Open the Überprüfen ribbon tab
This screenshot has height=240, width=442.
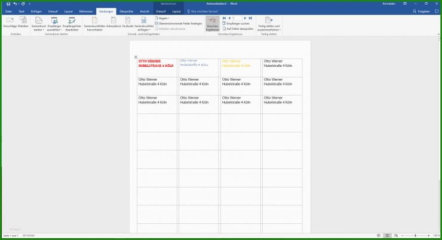(126, 11)
